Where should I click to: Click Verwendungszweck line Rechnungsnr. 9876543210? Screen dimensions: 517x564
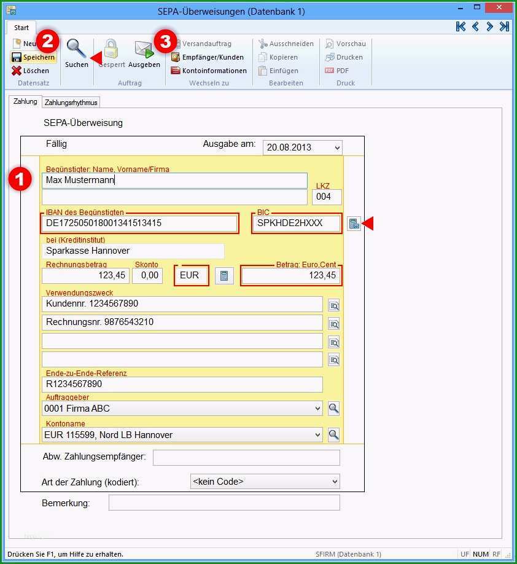coord(182,323)
